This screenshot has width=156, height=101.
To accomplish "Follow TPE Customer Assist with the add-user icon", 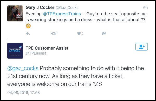I will point(141,47).
